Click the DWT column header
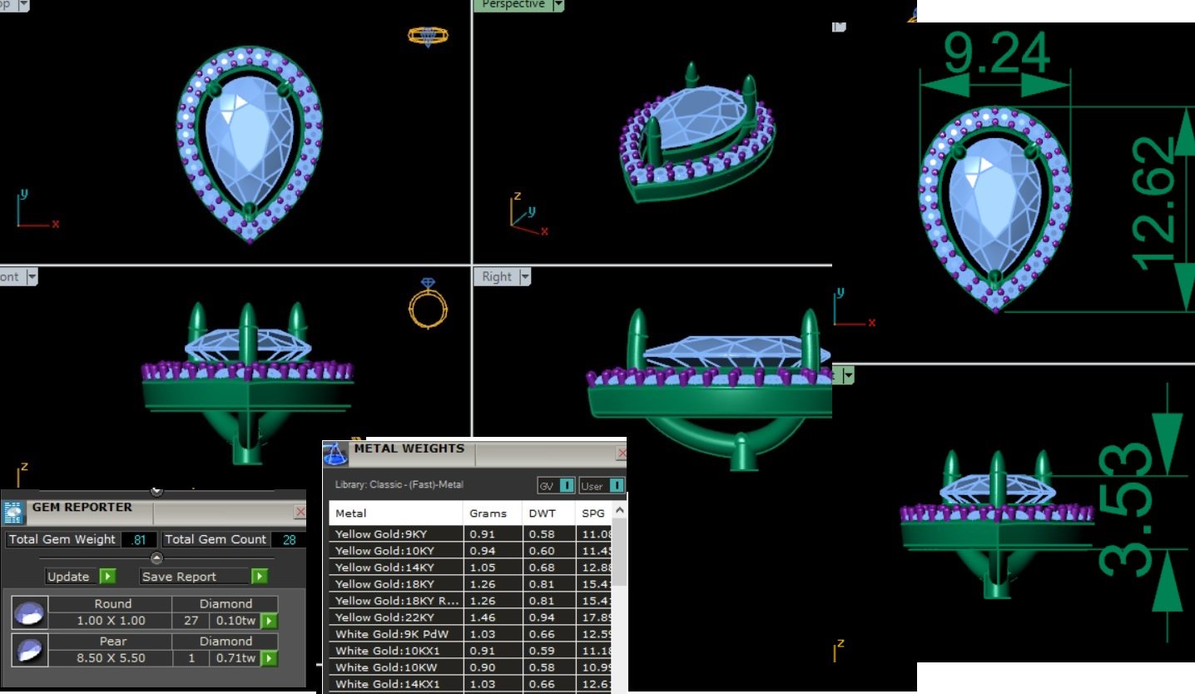 coord(548,513)
